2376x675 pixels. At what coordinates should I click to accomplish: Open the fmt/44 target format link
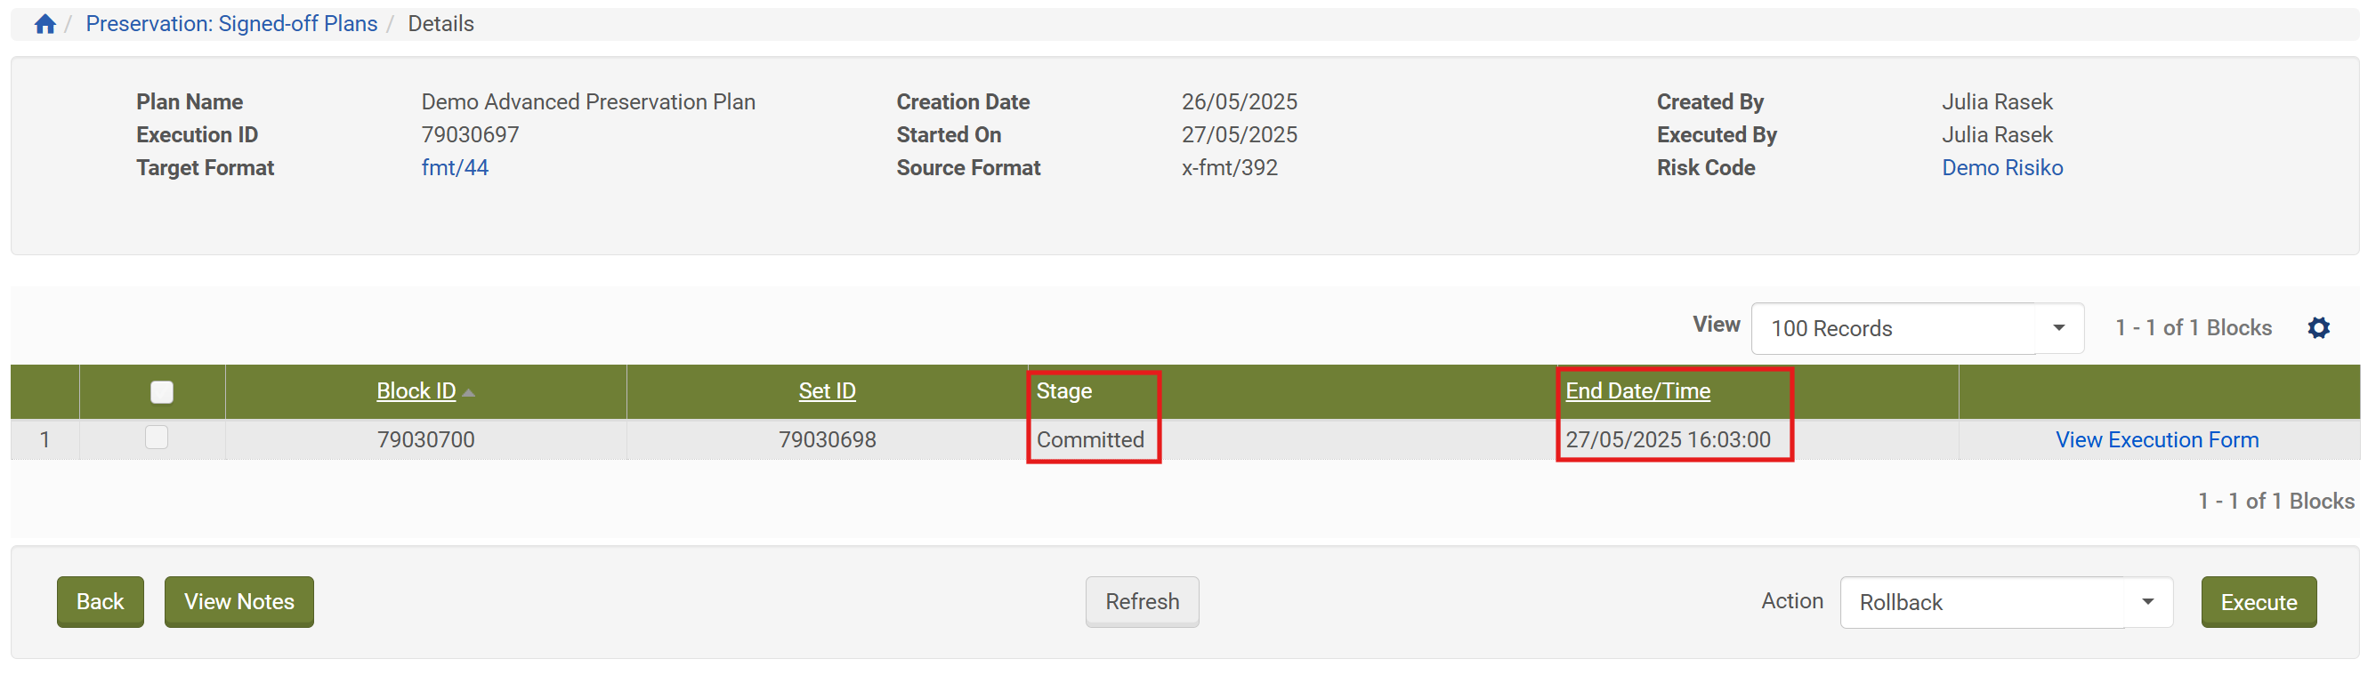455,168
